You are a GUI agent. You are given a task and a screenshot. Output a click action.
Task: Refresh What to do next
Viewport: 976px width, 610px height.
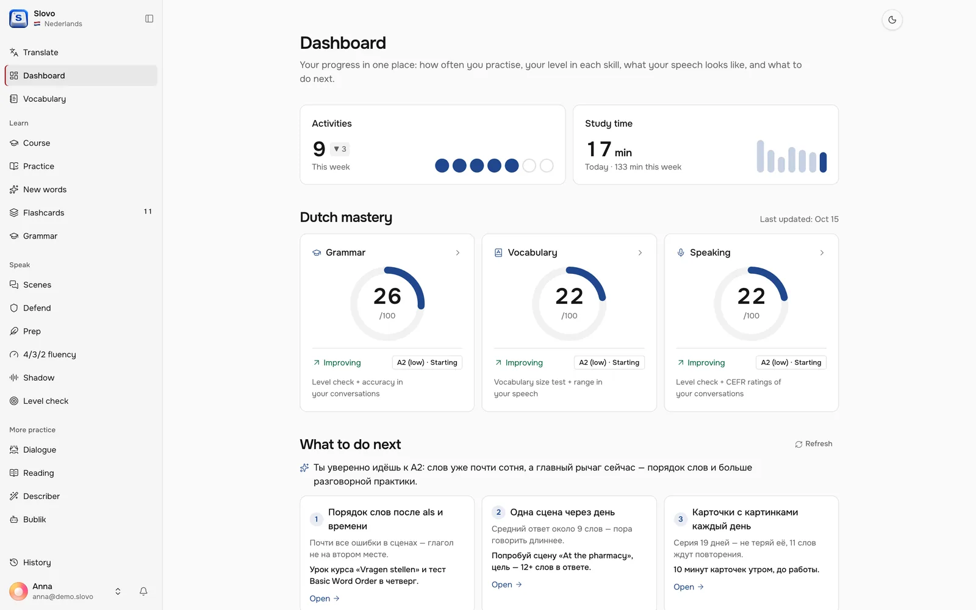813,444
